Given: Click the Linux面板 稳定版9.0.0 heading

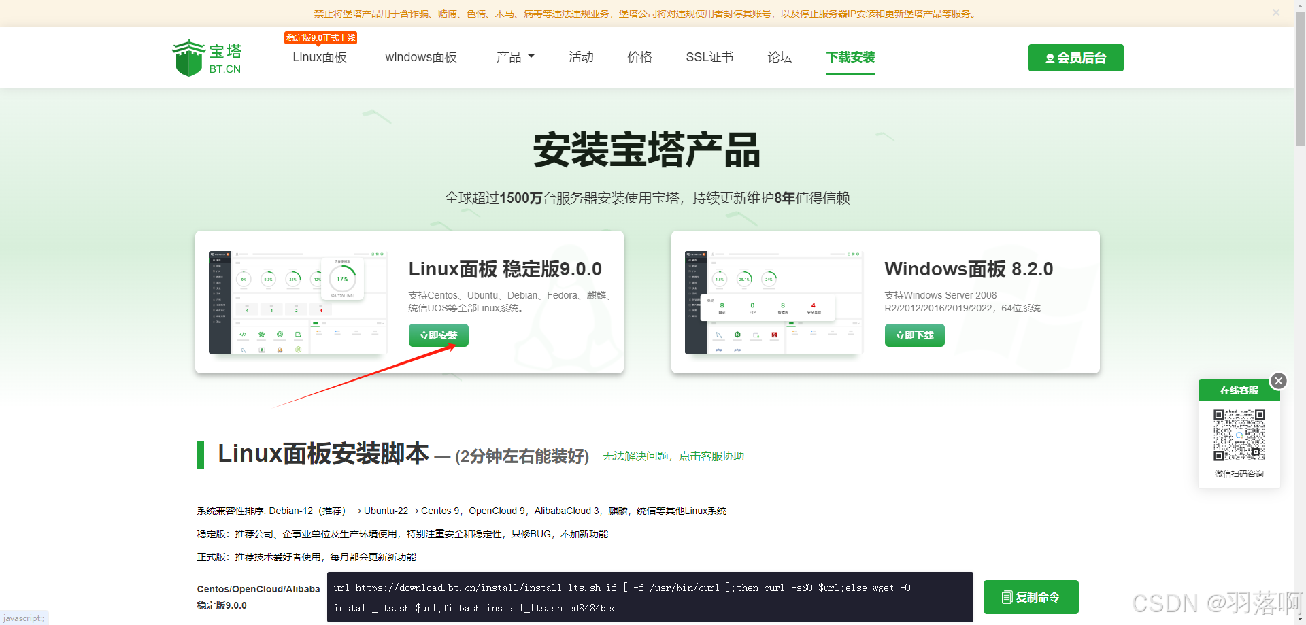Looking at the screenshot, I should (x=505, y=269).
